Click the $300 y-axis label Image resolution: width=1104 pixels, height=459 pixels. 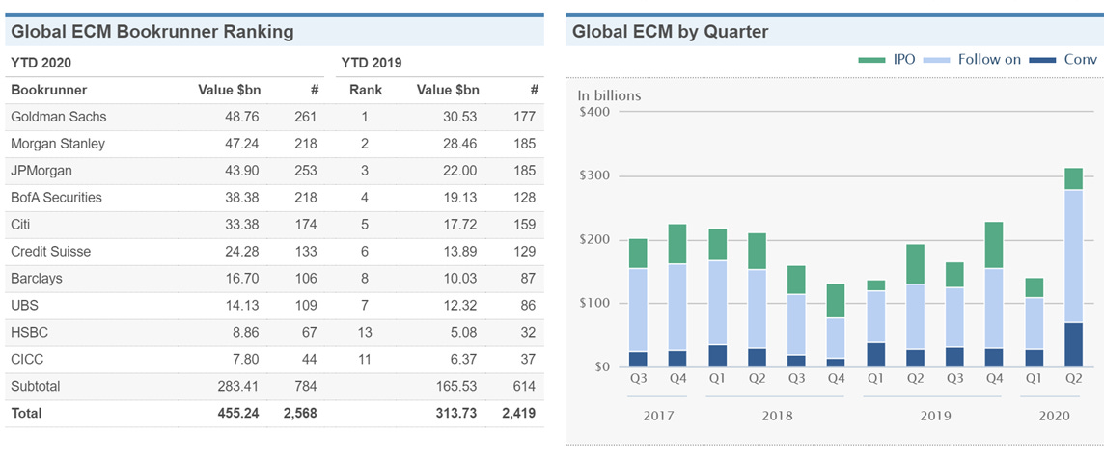coord(593,176)
